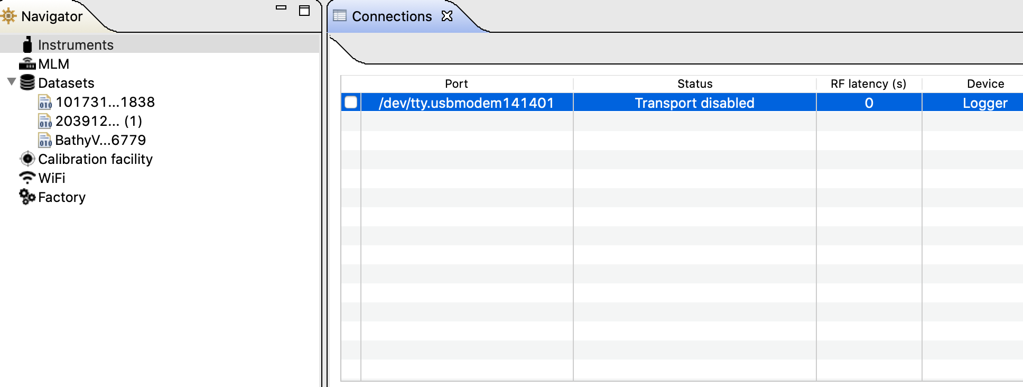Collapse the Datasets tree node

pyautogui.click(x=12, y=82)
